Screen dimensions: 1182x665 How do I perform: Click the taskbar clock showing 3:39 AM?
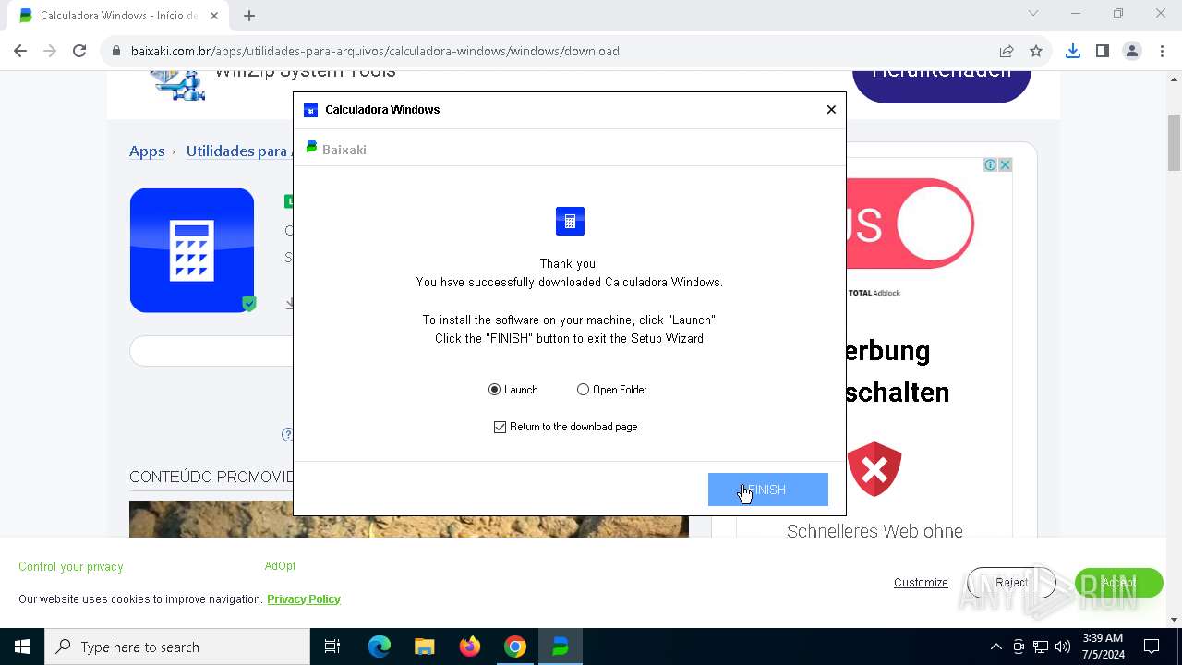[x=1103, y=647]
